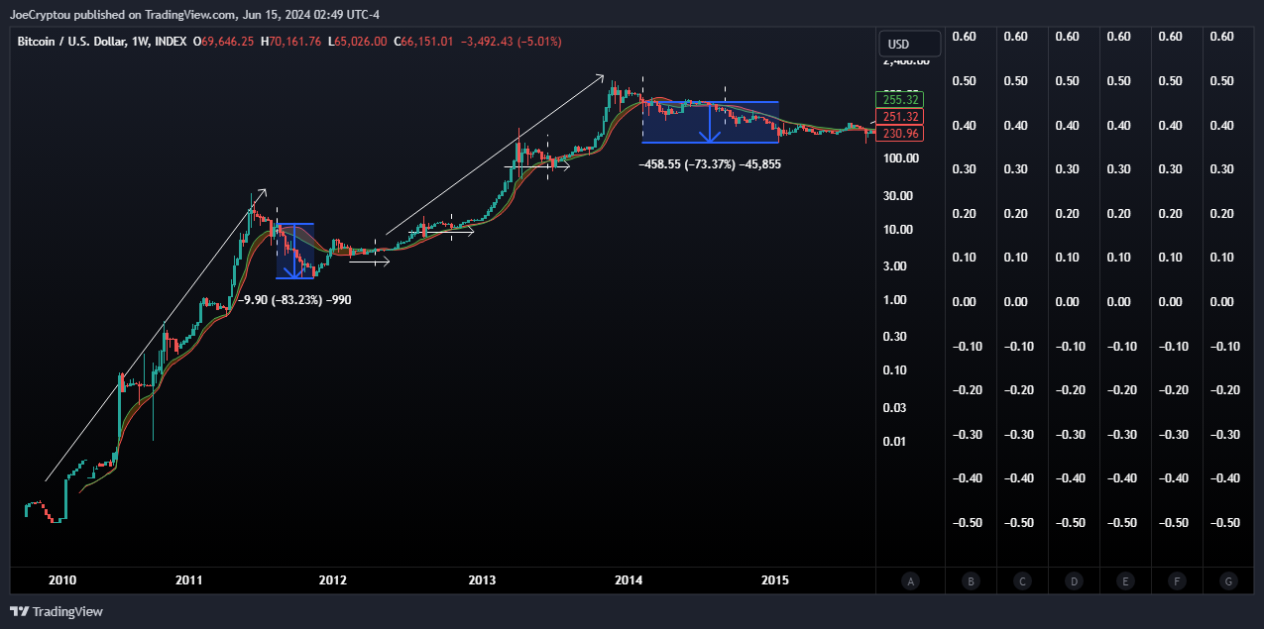Viewport: 1264px width, 629px height.
Task: Click the red 230.96 price label
Action: (901, 133)
